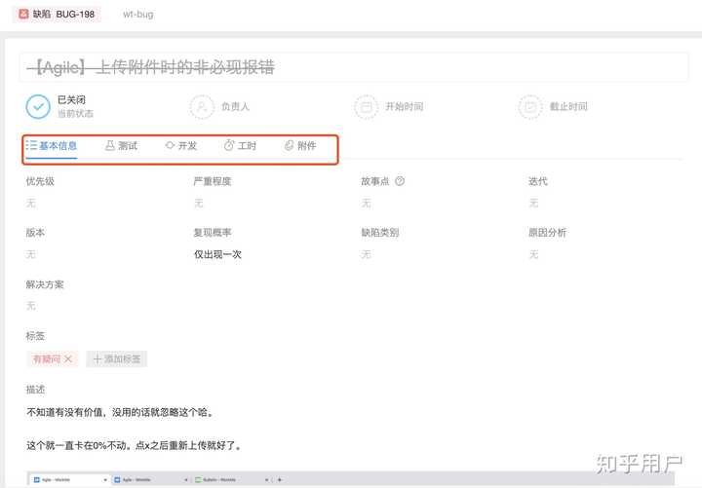Set the 截止时间 field
Viewport: 702px width, 488px height.
pyautogui.click(x=553, y=106)
